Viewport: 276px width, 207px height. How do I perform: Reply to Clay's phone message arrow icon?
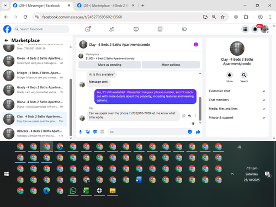189,115
